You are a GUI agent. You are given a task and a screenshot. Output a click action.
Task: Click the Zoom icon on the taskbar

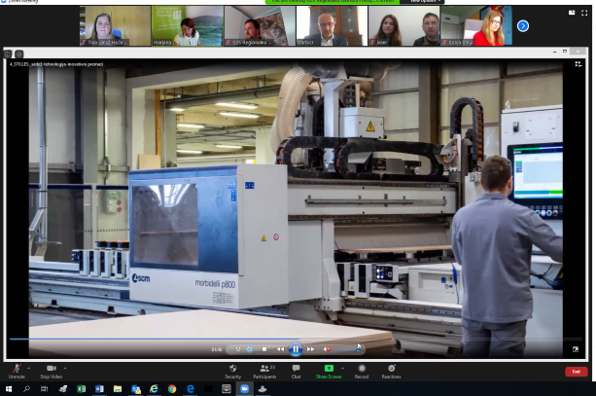[244, 389]
